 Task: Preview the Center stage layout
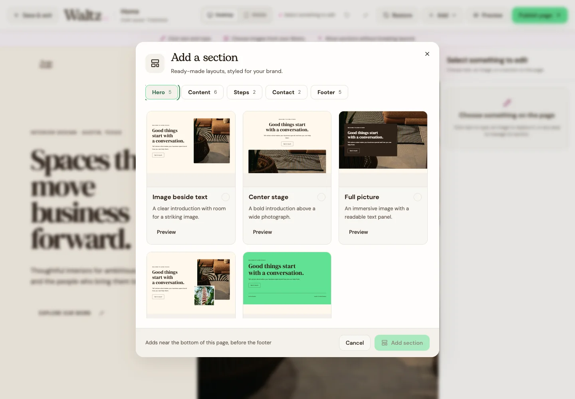click(262, 232)
